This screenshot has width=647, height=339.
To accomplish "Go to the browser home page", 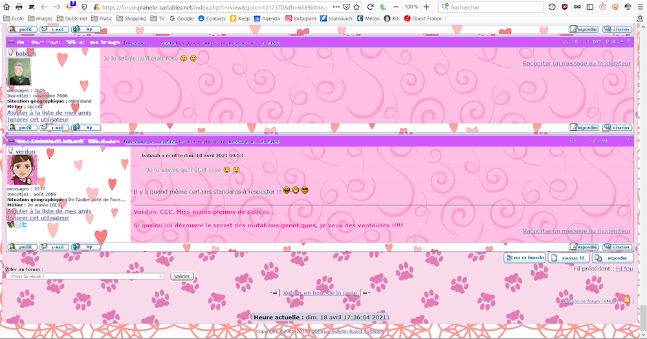I will pyautogui.click(x=6, y=7).
